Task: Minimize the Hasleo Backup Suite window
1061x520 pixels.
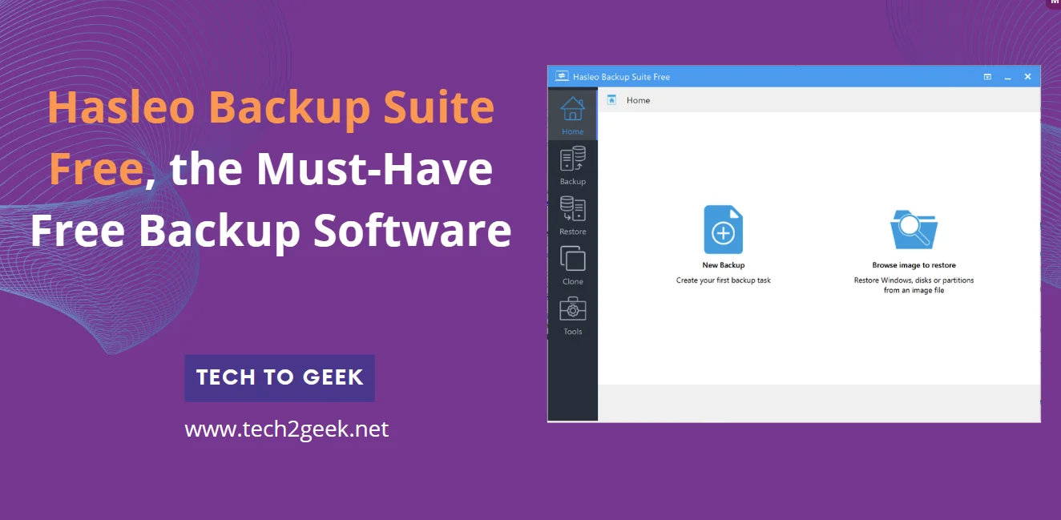Action: [1007, 76]
